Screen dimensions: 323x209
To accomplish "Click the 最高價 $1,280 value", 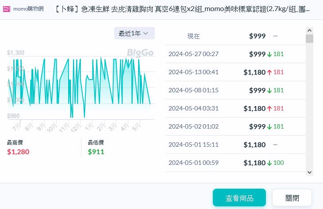I will coord(18,152).
